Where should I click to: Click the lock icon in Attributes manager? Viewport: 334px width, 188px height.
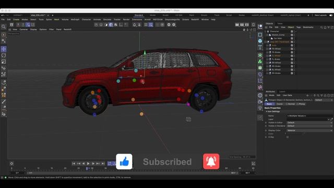pyautogui.click(x=325, y=96)
